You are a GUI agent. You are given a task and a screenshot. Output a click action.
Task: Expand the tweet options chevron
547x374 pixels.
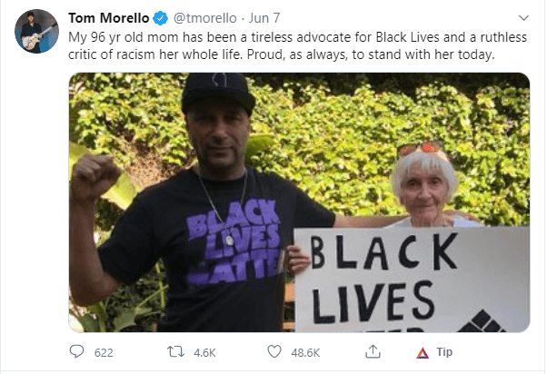[x=523, y=18]
